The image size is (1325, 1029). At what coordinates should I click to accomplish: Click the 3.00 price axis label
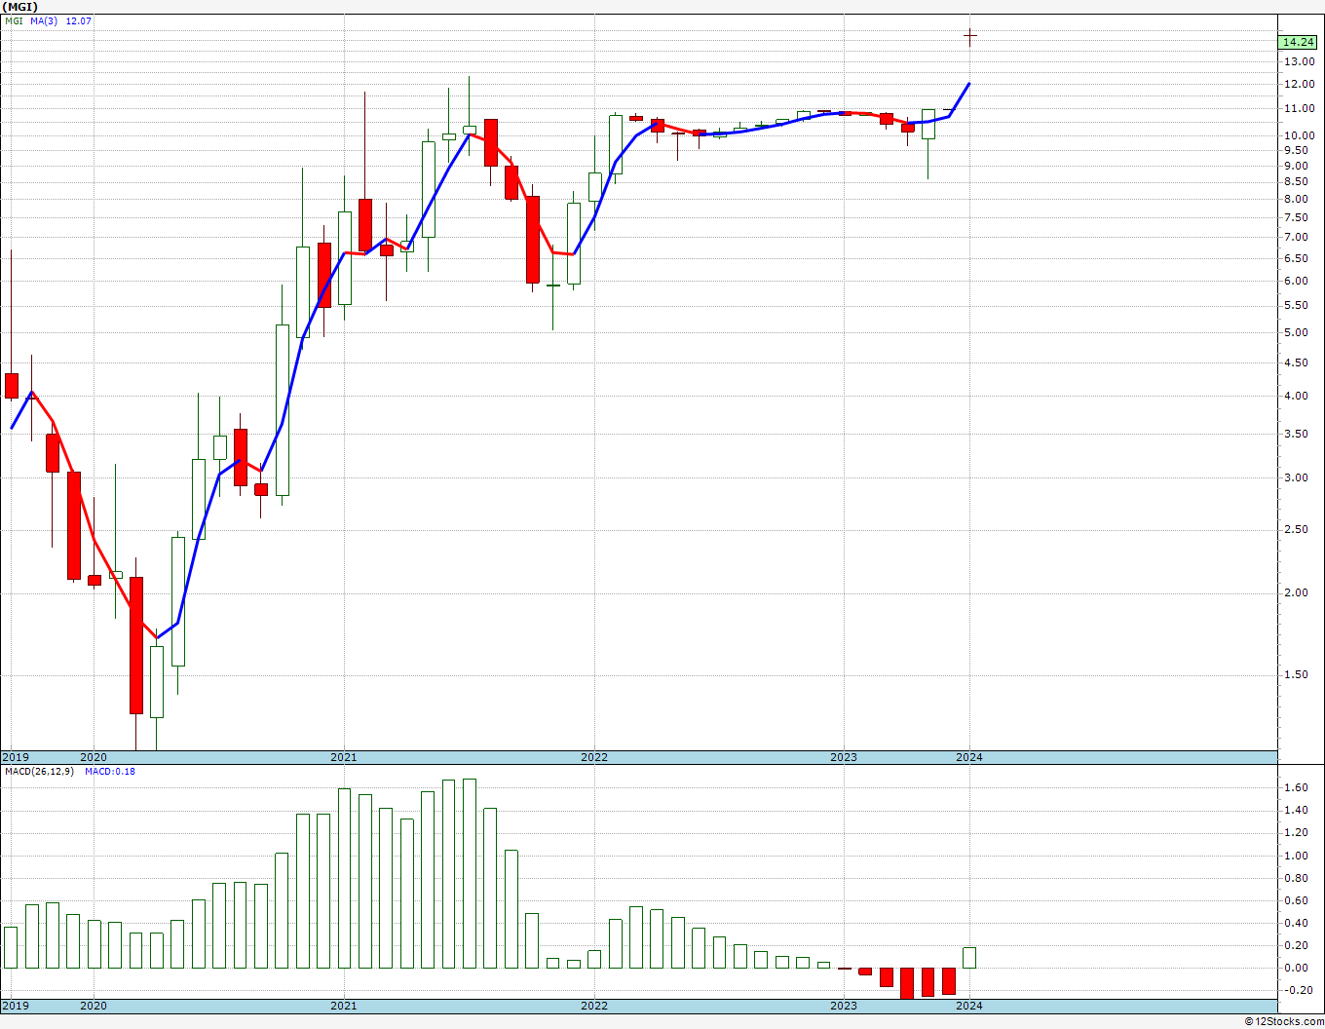click(x=1296, y=477)
